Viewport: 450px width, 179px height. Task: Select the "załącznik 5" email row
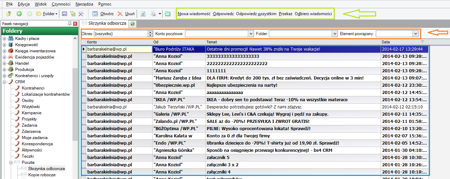[255, 158]
